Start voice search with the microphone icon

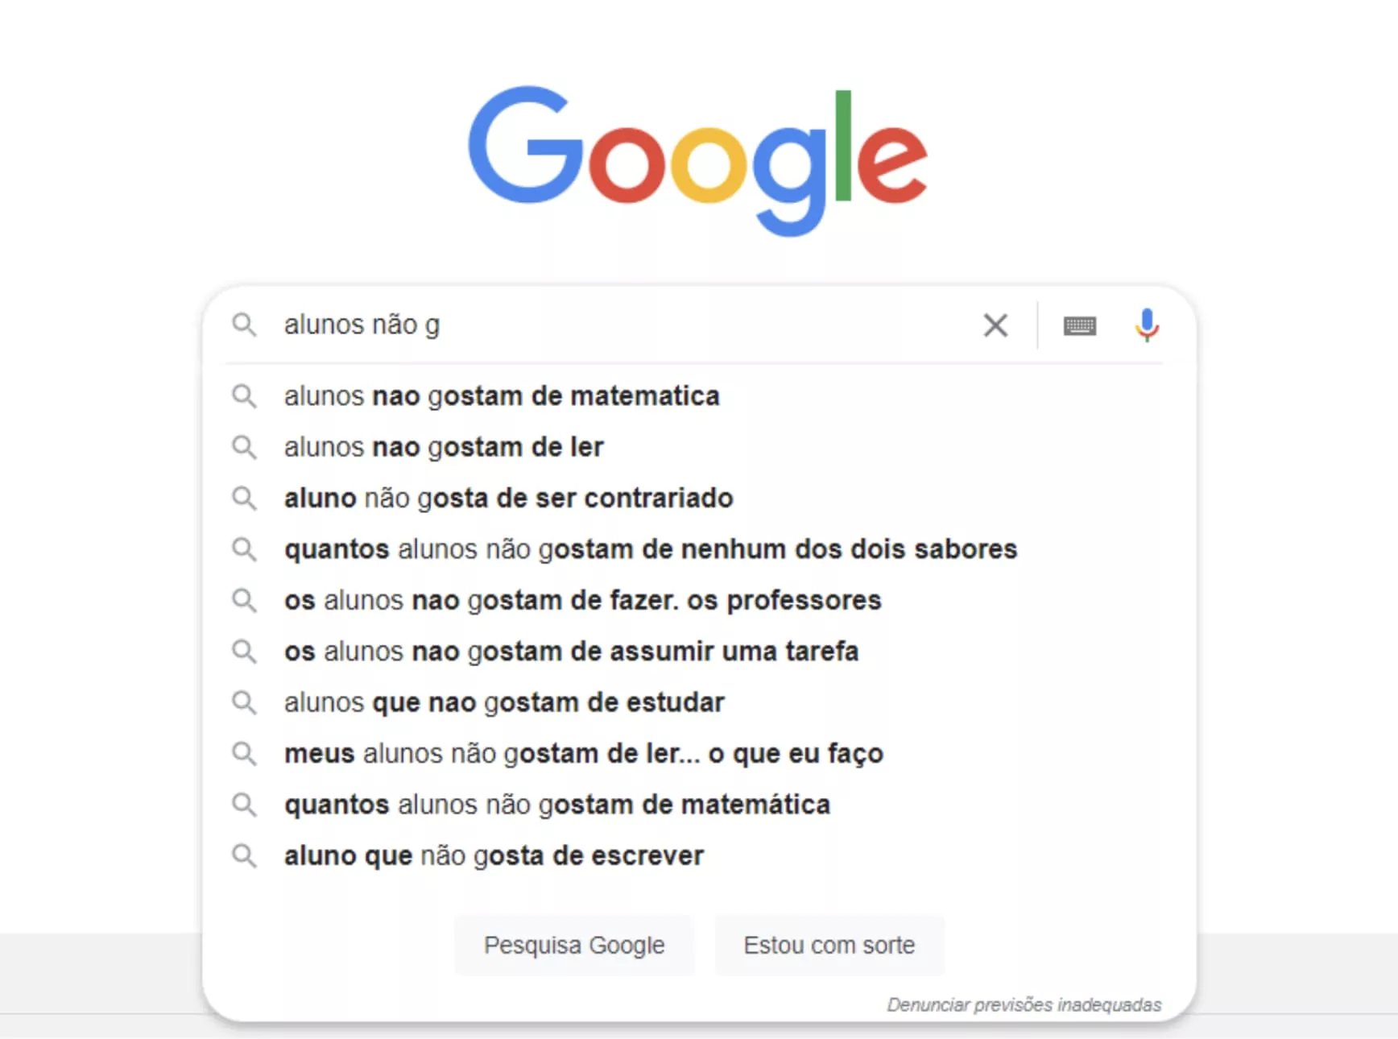[x=1147, y=325]
